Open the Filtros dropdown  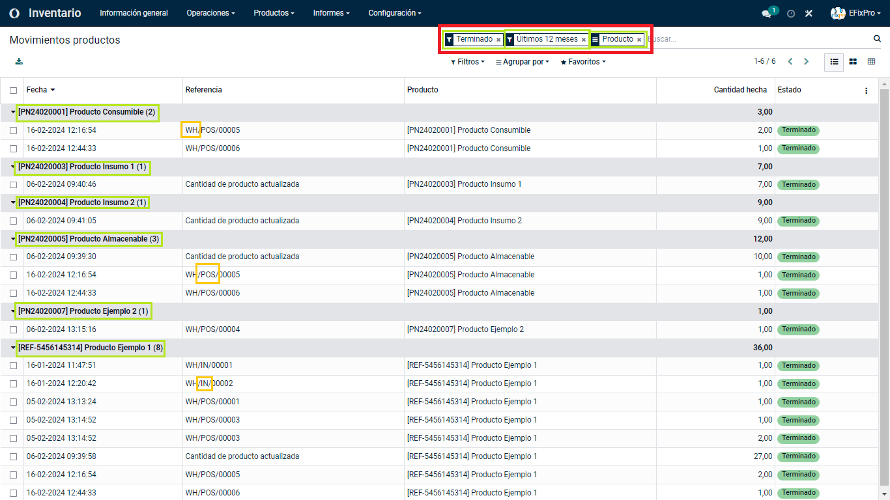pos(467,62)
